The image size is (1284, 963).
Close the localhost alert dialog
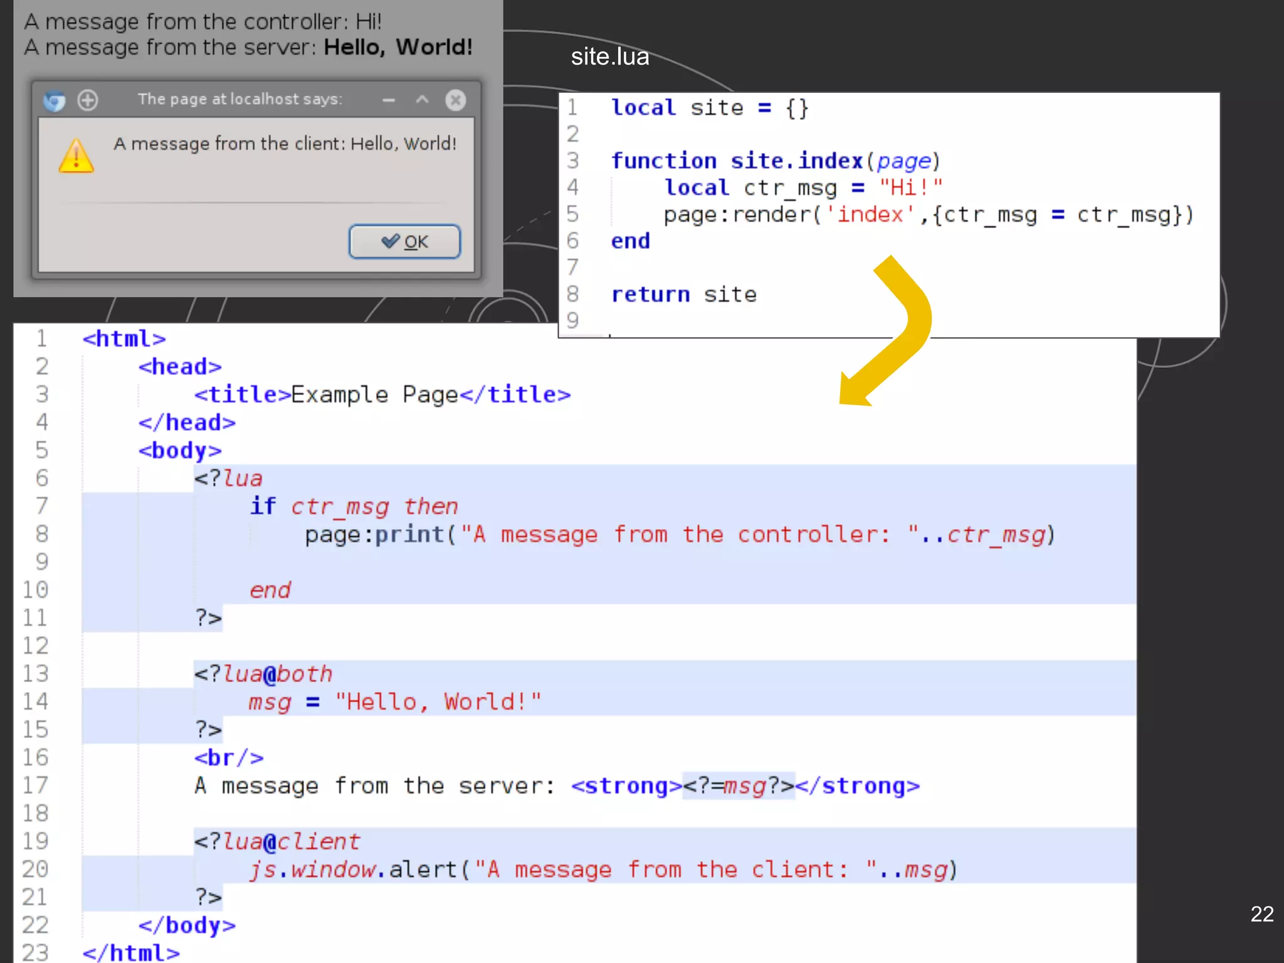(x=456, y=100)
